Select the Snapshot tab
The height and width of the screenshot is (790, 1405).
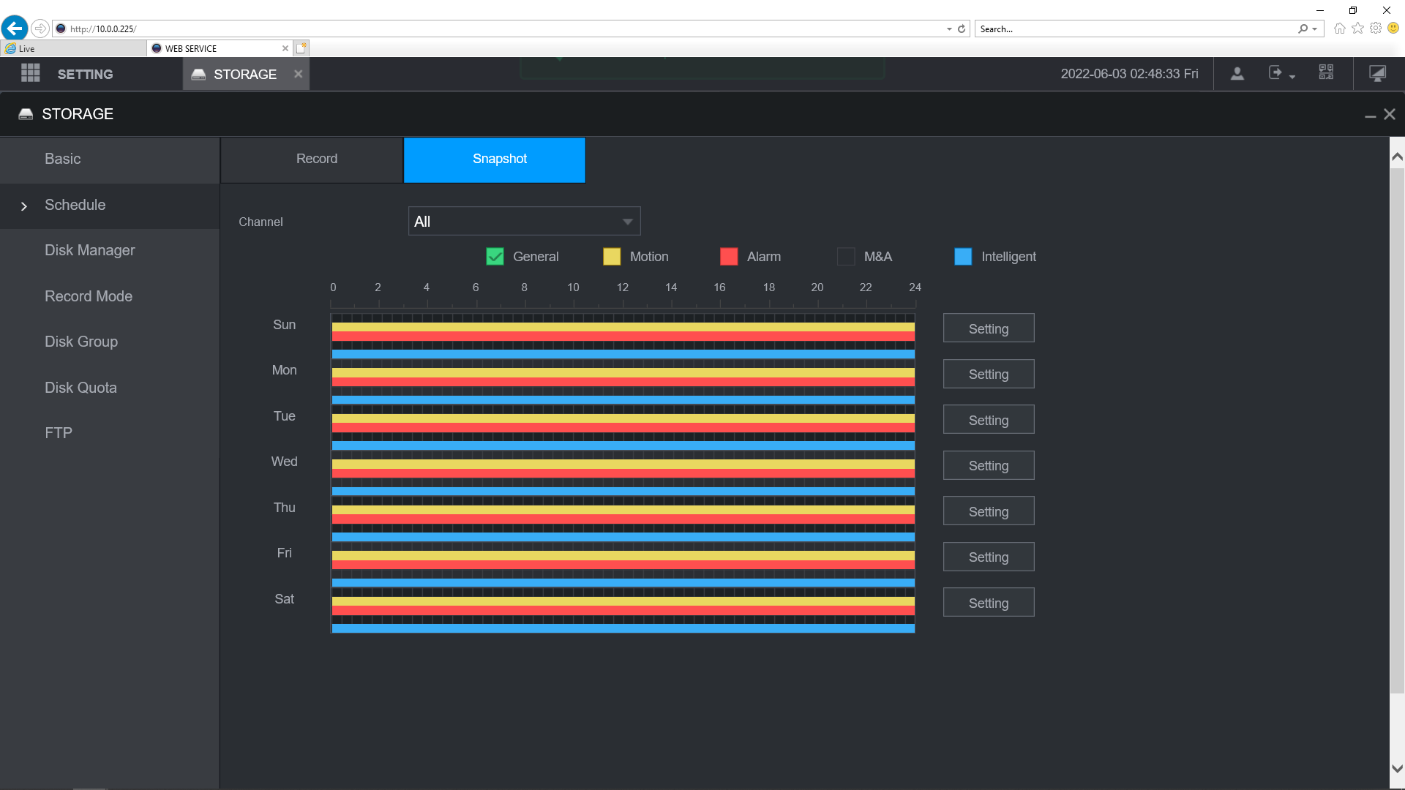495,159
